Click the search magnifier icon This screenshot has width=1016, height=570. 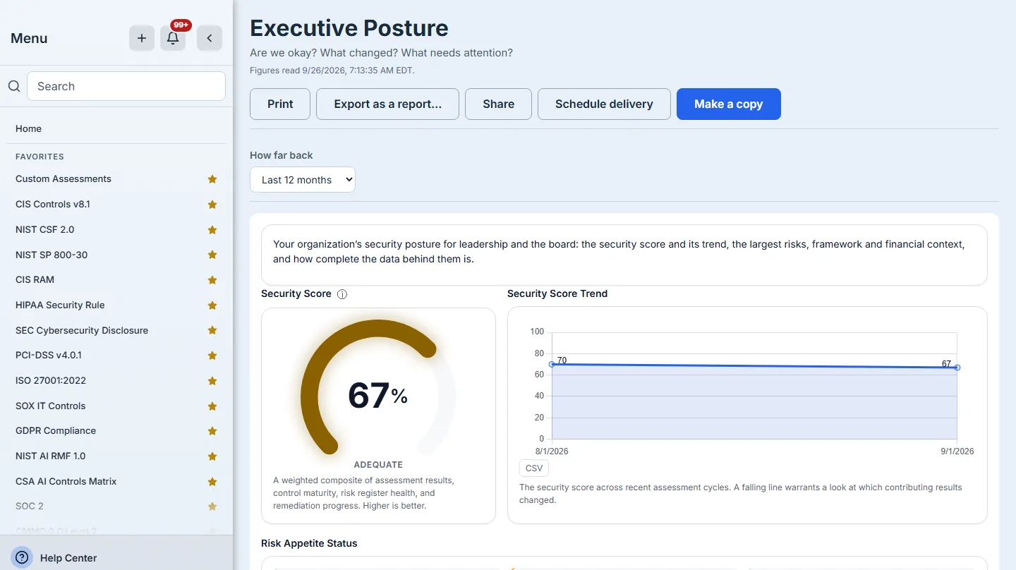click(14, 86)
